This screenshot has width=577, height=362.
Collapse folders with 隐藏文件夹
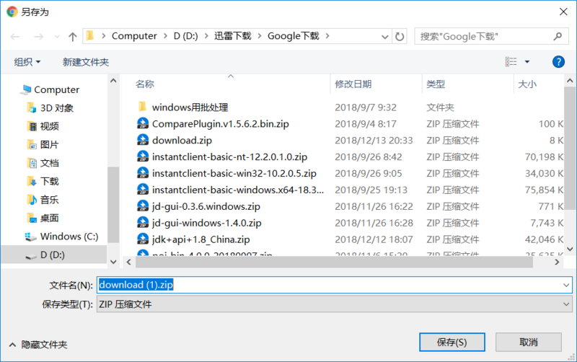(38, 345)
